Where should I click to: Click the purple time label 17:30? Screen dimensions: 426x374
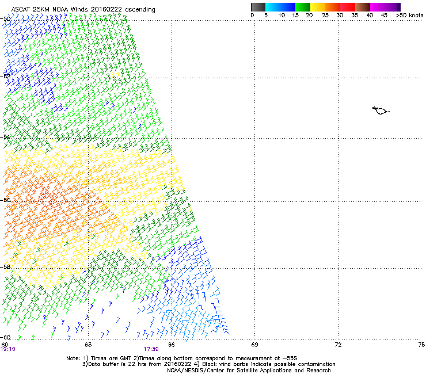151,349
